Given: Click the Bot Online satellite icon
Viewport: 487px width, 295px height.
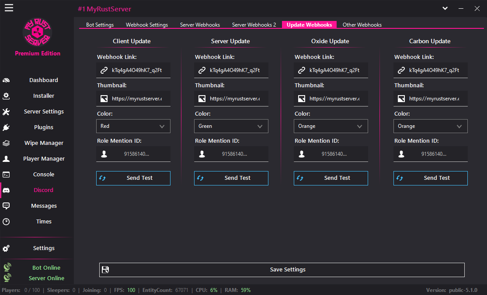Looking at the screenshot, I should (x=7, y=267).
